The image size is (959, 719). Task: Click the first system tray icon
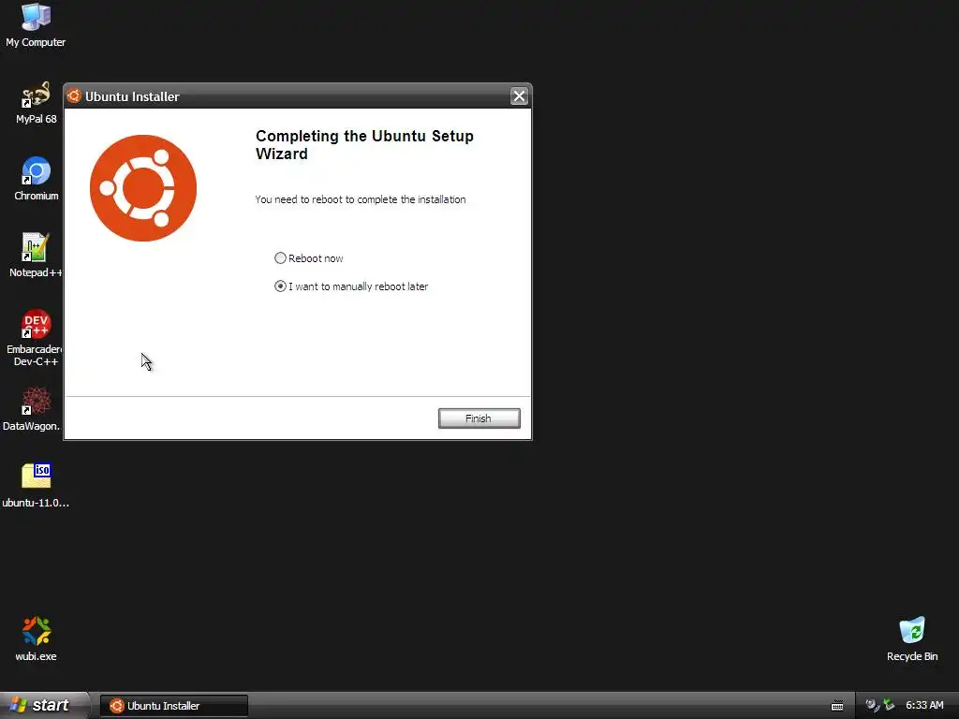872,705
